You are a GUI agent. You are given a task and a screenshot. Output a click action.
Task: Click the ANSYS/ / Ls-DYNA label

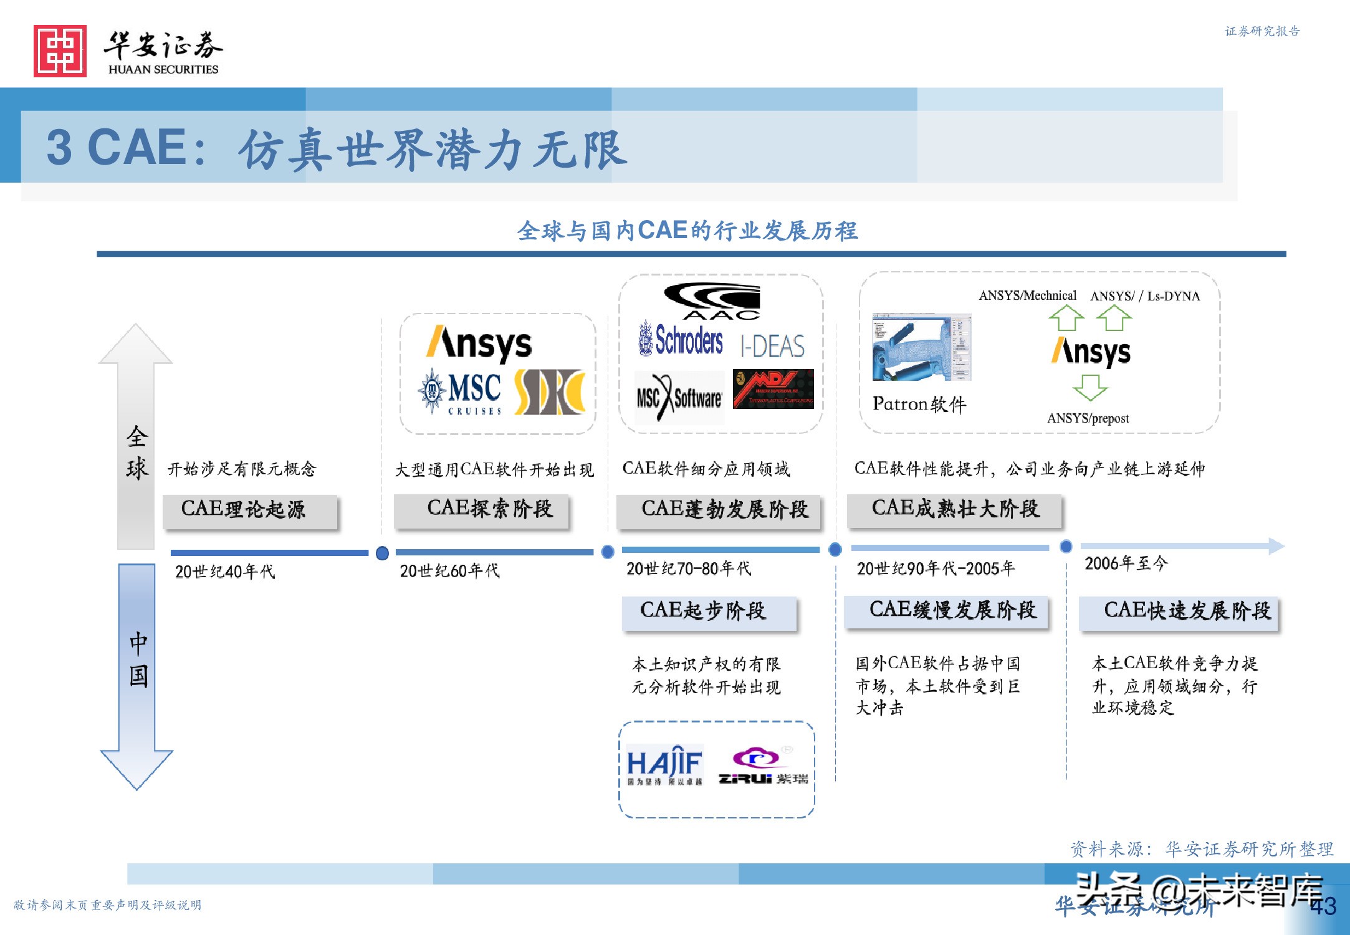[x=1145, y=296]
